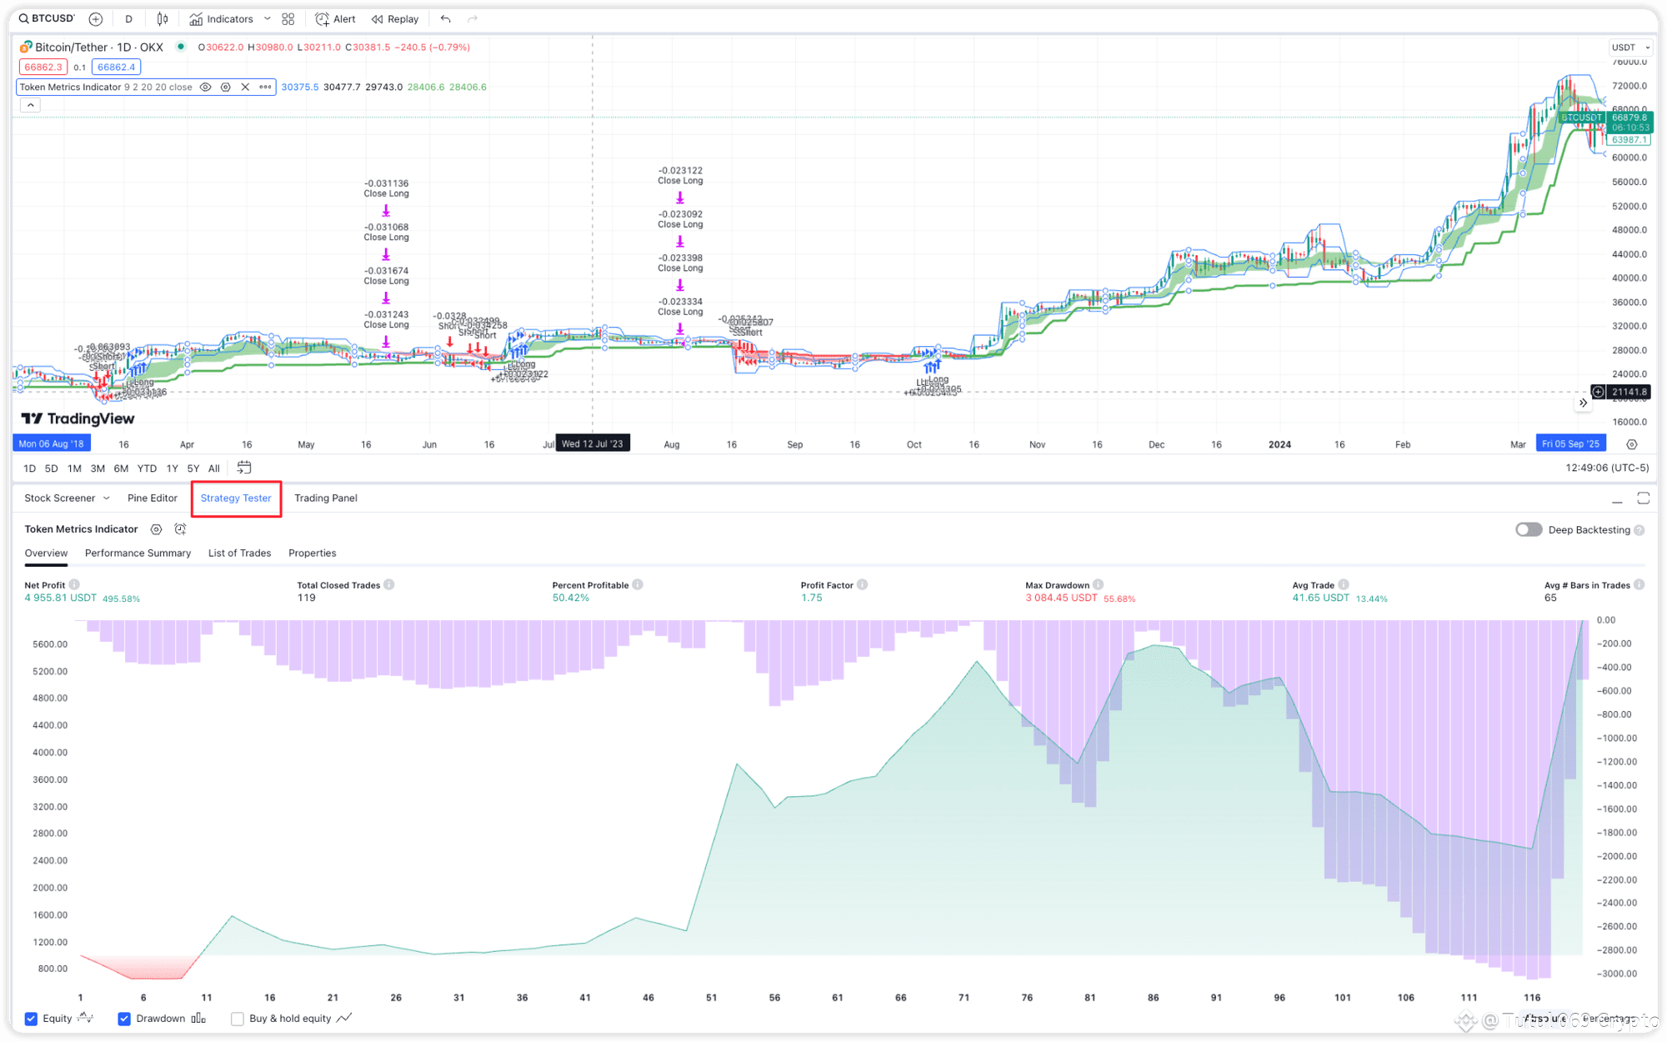Uncheck the Equity checkbox
The height and width of the screenshot is (1042, 1667).
click(x=31, y=1019)
